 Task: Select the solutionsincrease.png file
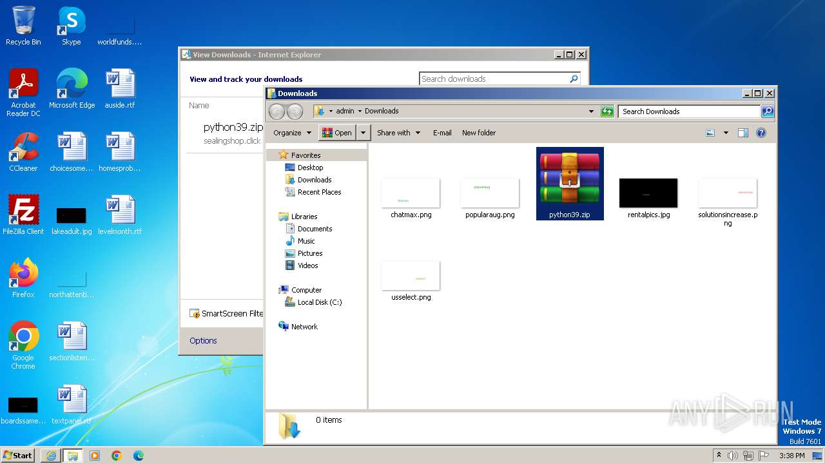(x=728, y=202)
